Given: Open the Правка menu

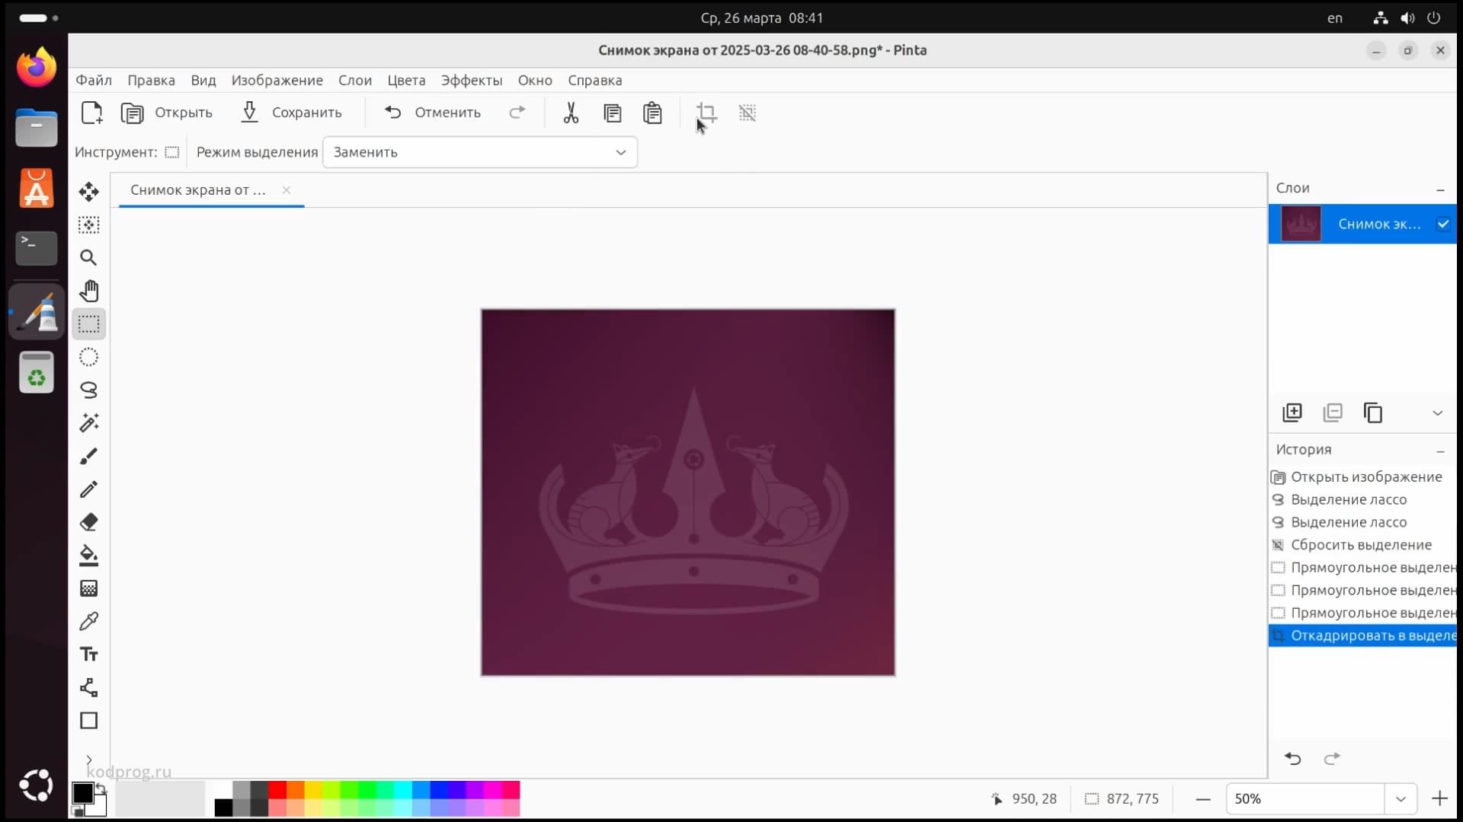Looking at the screenshot, I should [x=151, y=81].
